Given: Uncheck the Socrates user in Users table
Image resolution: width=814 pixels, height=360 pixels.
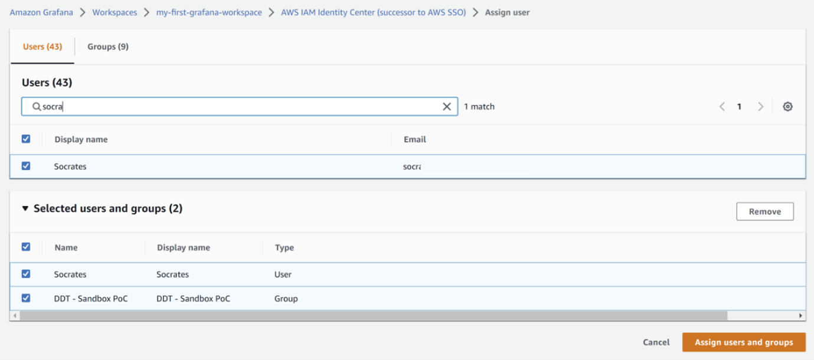Looking at the screenshot, I should (x=26, y=166).
